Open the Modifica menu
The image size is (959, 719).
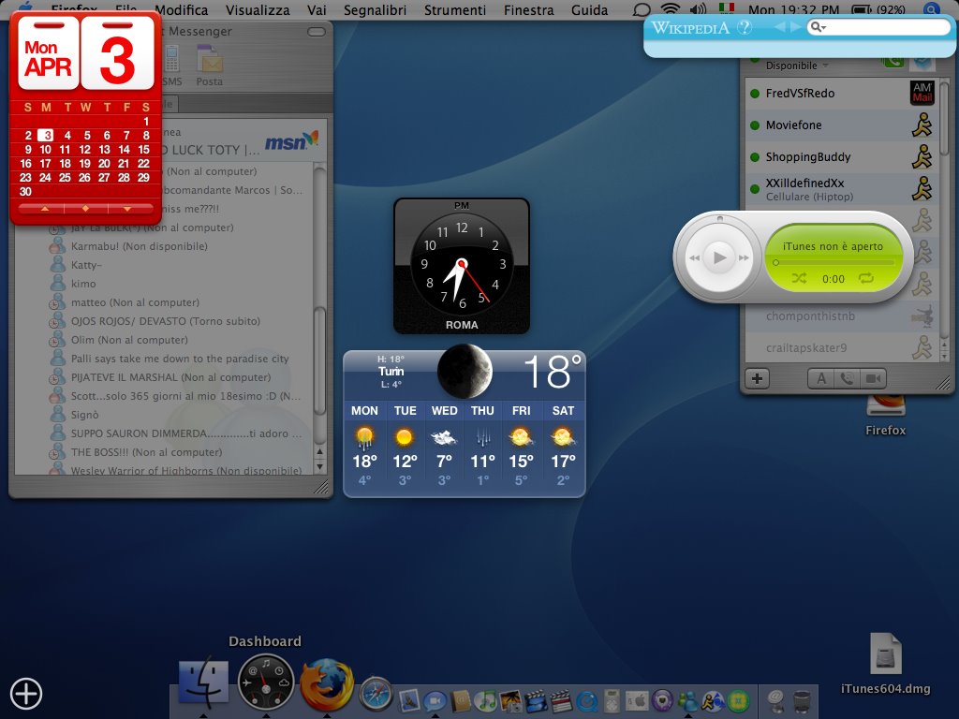point(181,9)
